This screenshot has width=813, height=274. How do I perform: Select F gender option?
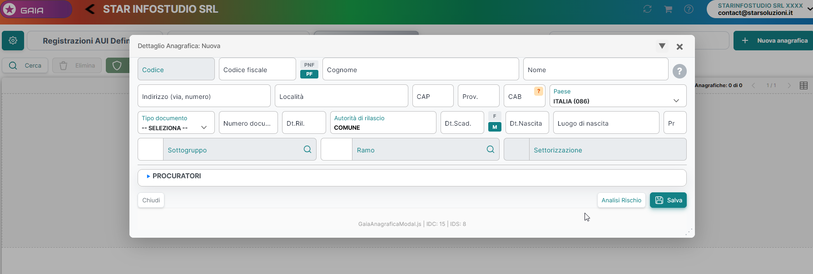(x=495, y=116)
